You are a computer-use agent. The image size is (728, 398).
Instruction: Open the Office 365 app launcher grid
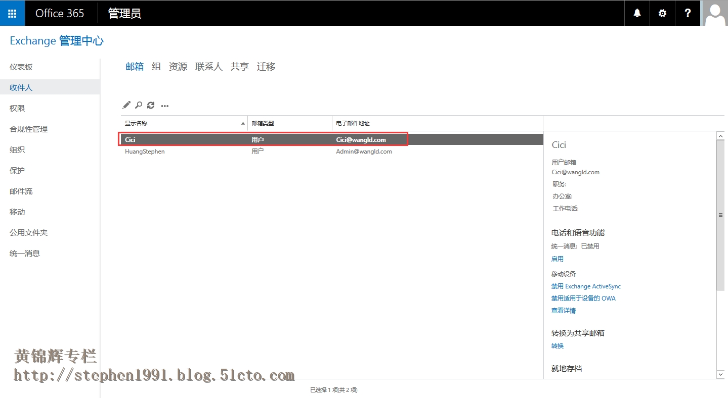point(12,13)
